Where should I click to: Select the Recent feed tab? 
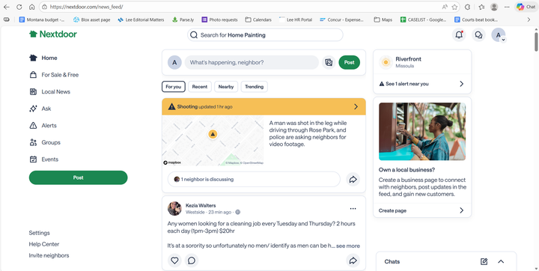[x=200, y=87]
